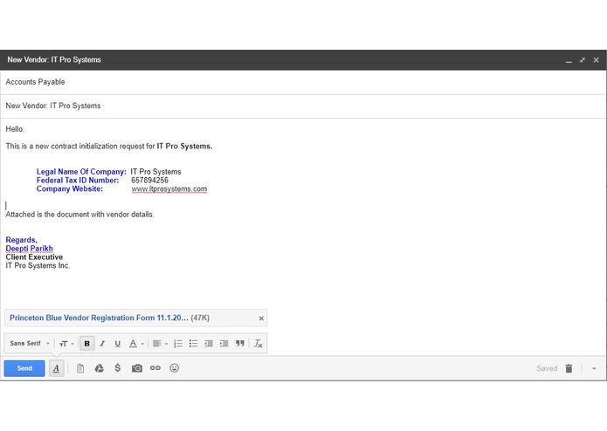
Task: Toggle Bold formatting
Action: pos(87,343)
